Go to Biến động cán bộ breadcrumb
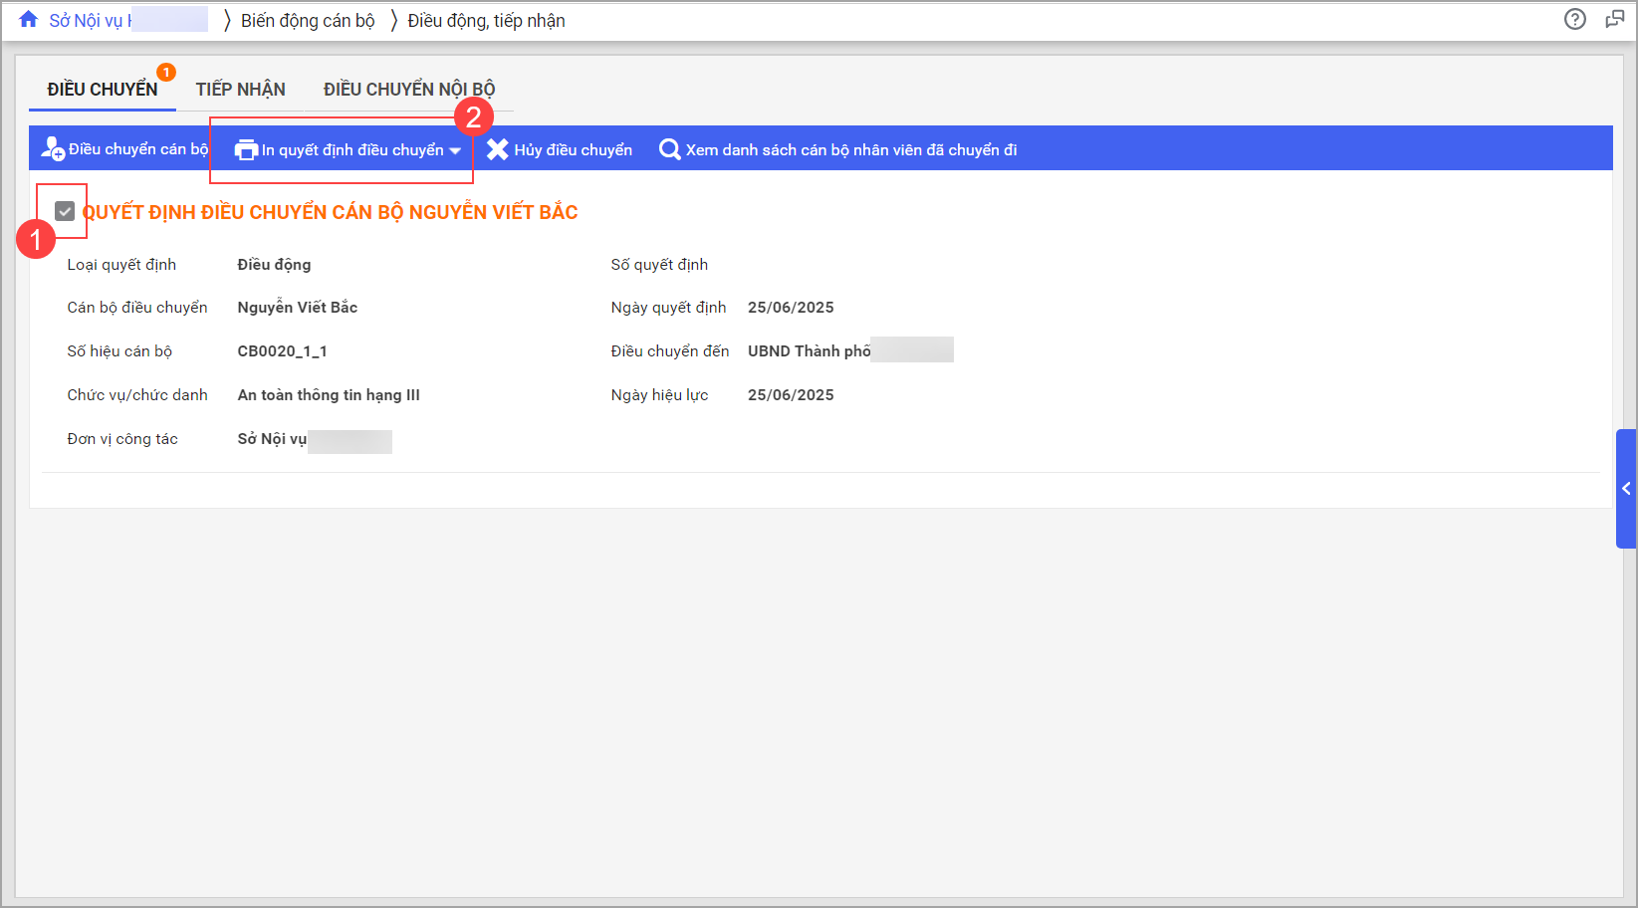Viewport: 1638px width, 908px height. pyautogui.click(x=308, y=21)
